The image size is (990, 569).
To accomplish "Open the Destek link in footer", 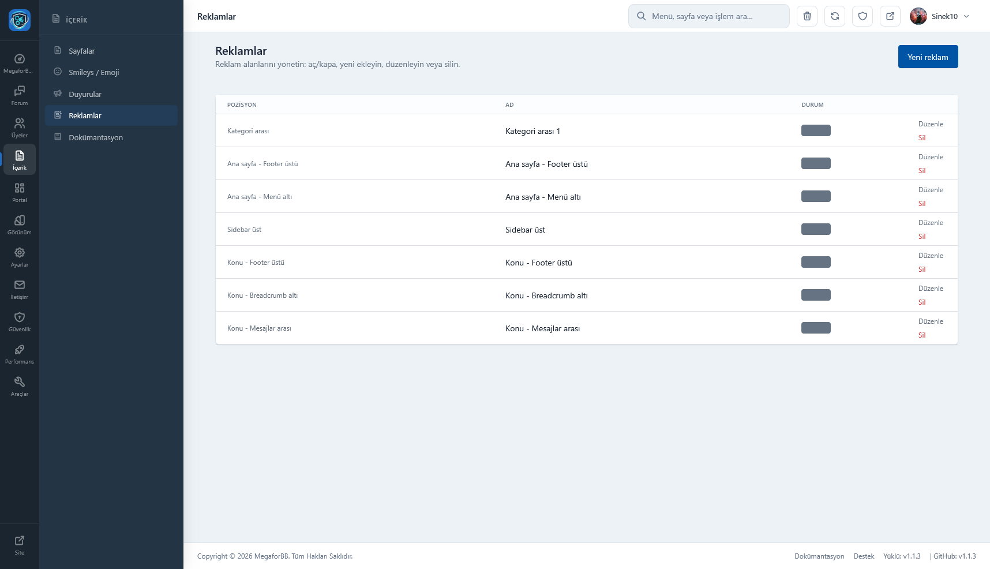I will tap(864, 556).
